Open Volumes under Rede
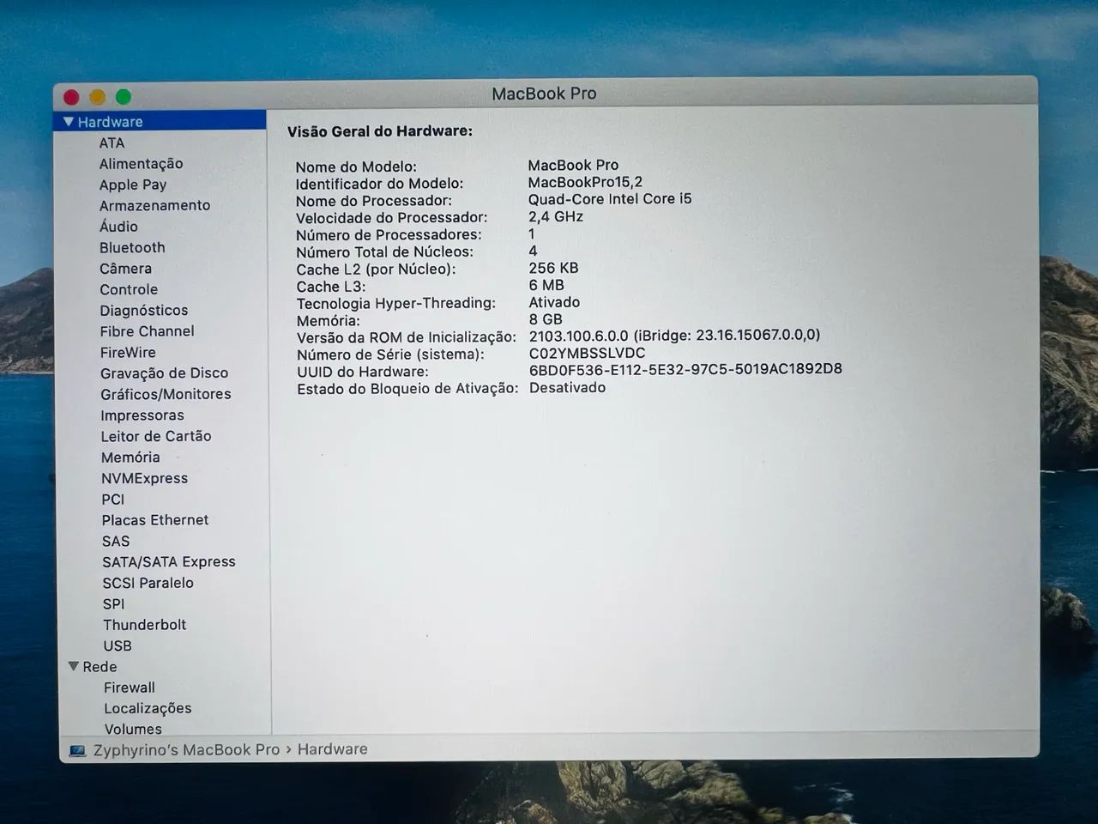 [x=133, y=728]
